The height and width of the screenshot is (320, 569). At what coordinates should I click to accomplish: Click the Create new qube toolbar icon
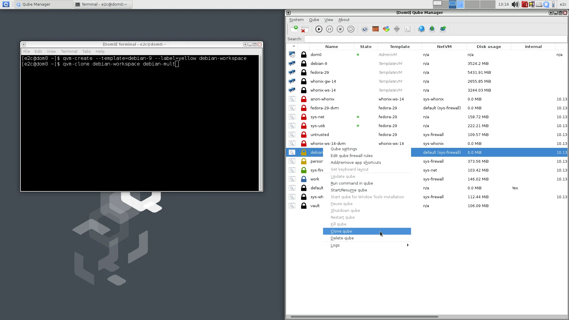[294, 29]
